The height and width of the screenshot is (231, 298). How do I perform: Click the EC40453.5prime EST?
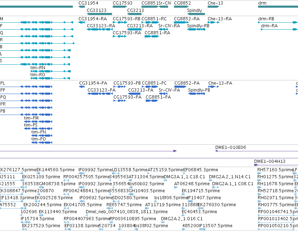(183, 215)
